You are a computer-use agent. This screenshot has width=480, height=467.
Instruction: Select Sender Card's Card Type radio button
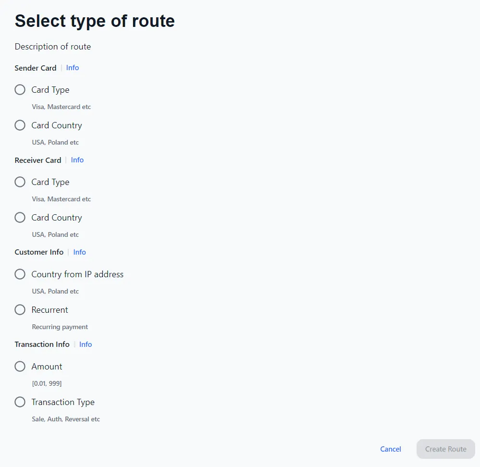(x=20, y=90)
